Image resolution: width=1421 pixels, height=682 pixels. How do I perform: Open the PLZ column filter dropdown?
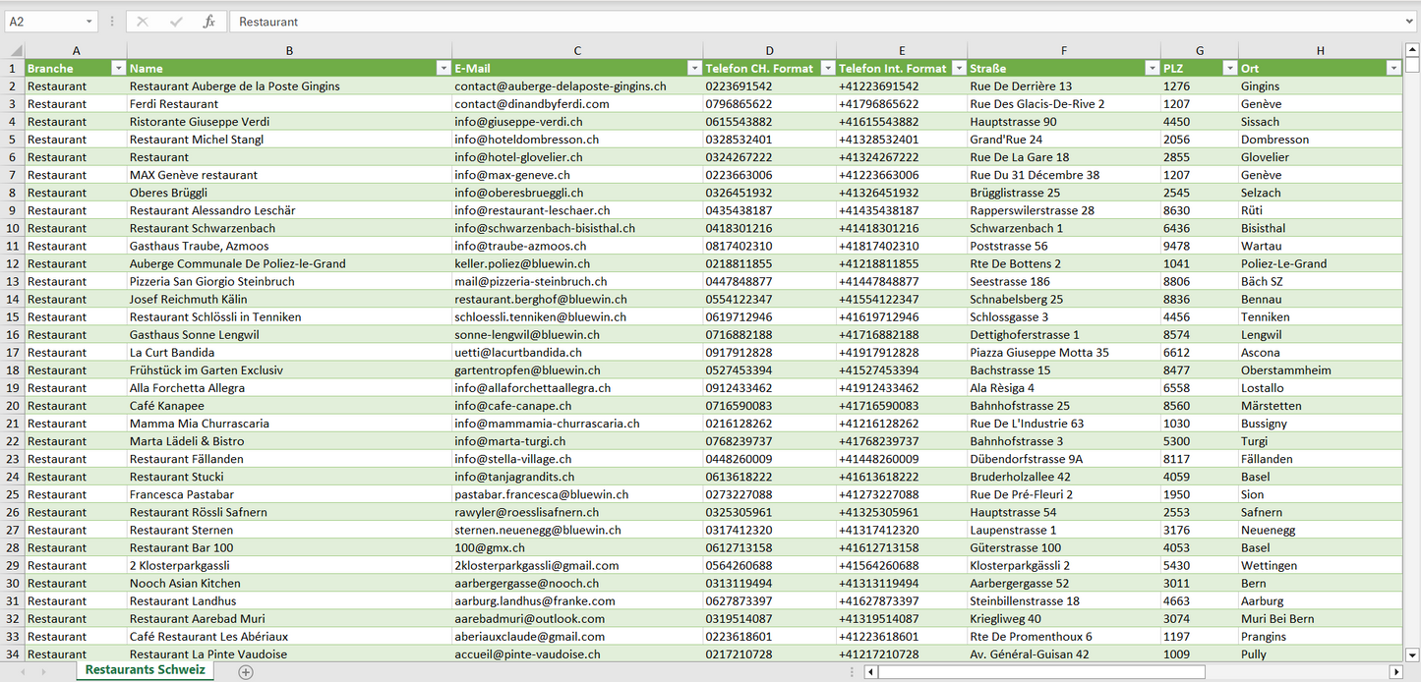coord(1228,69)
